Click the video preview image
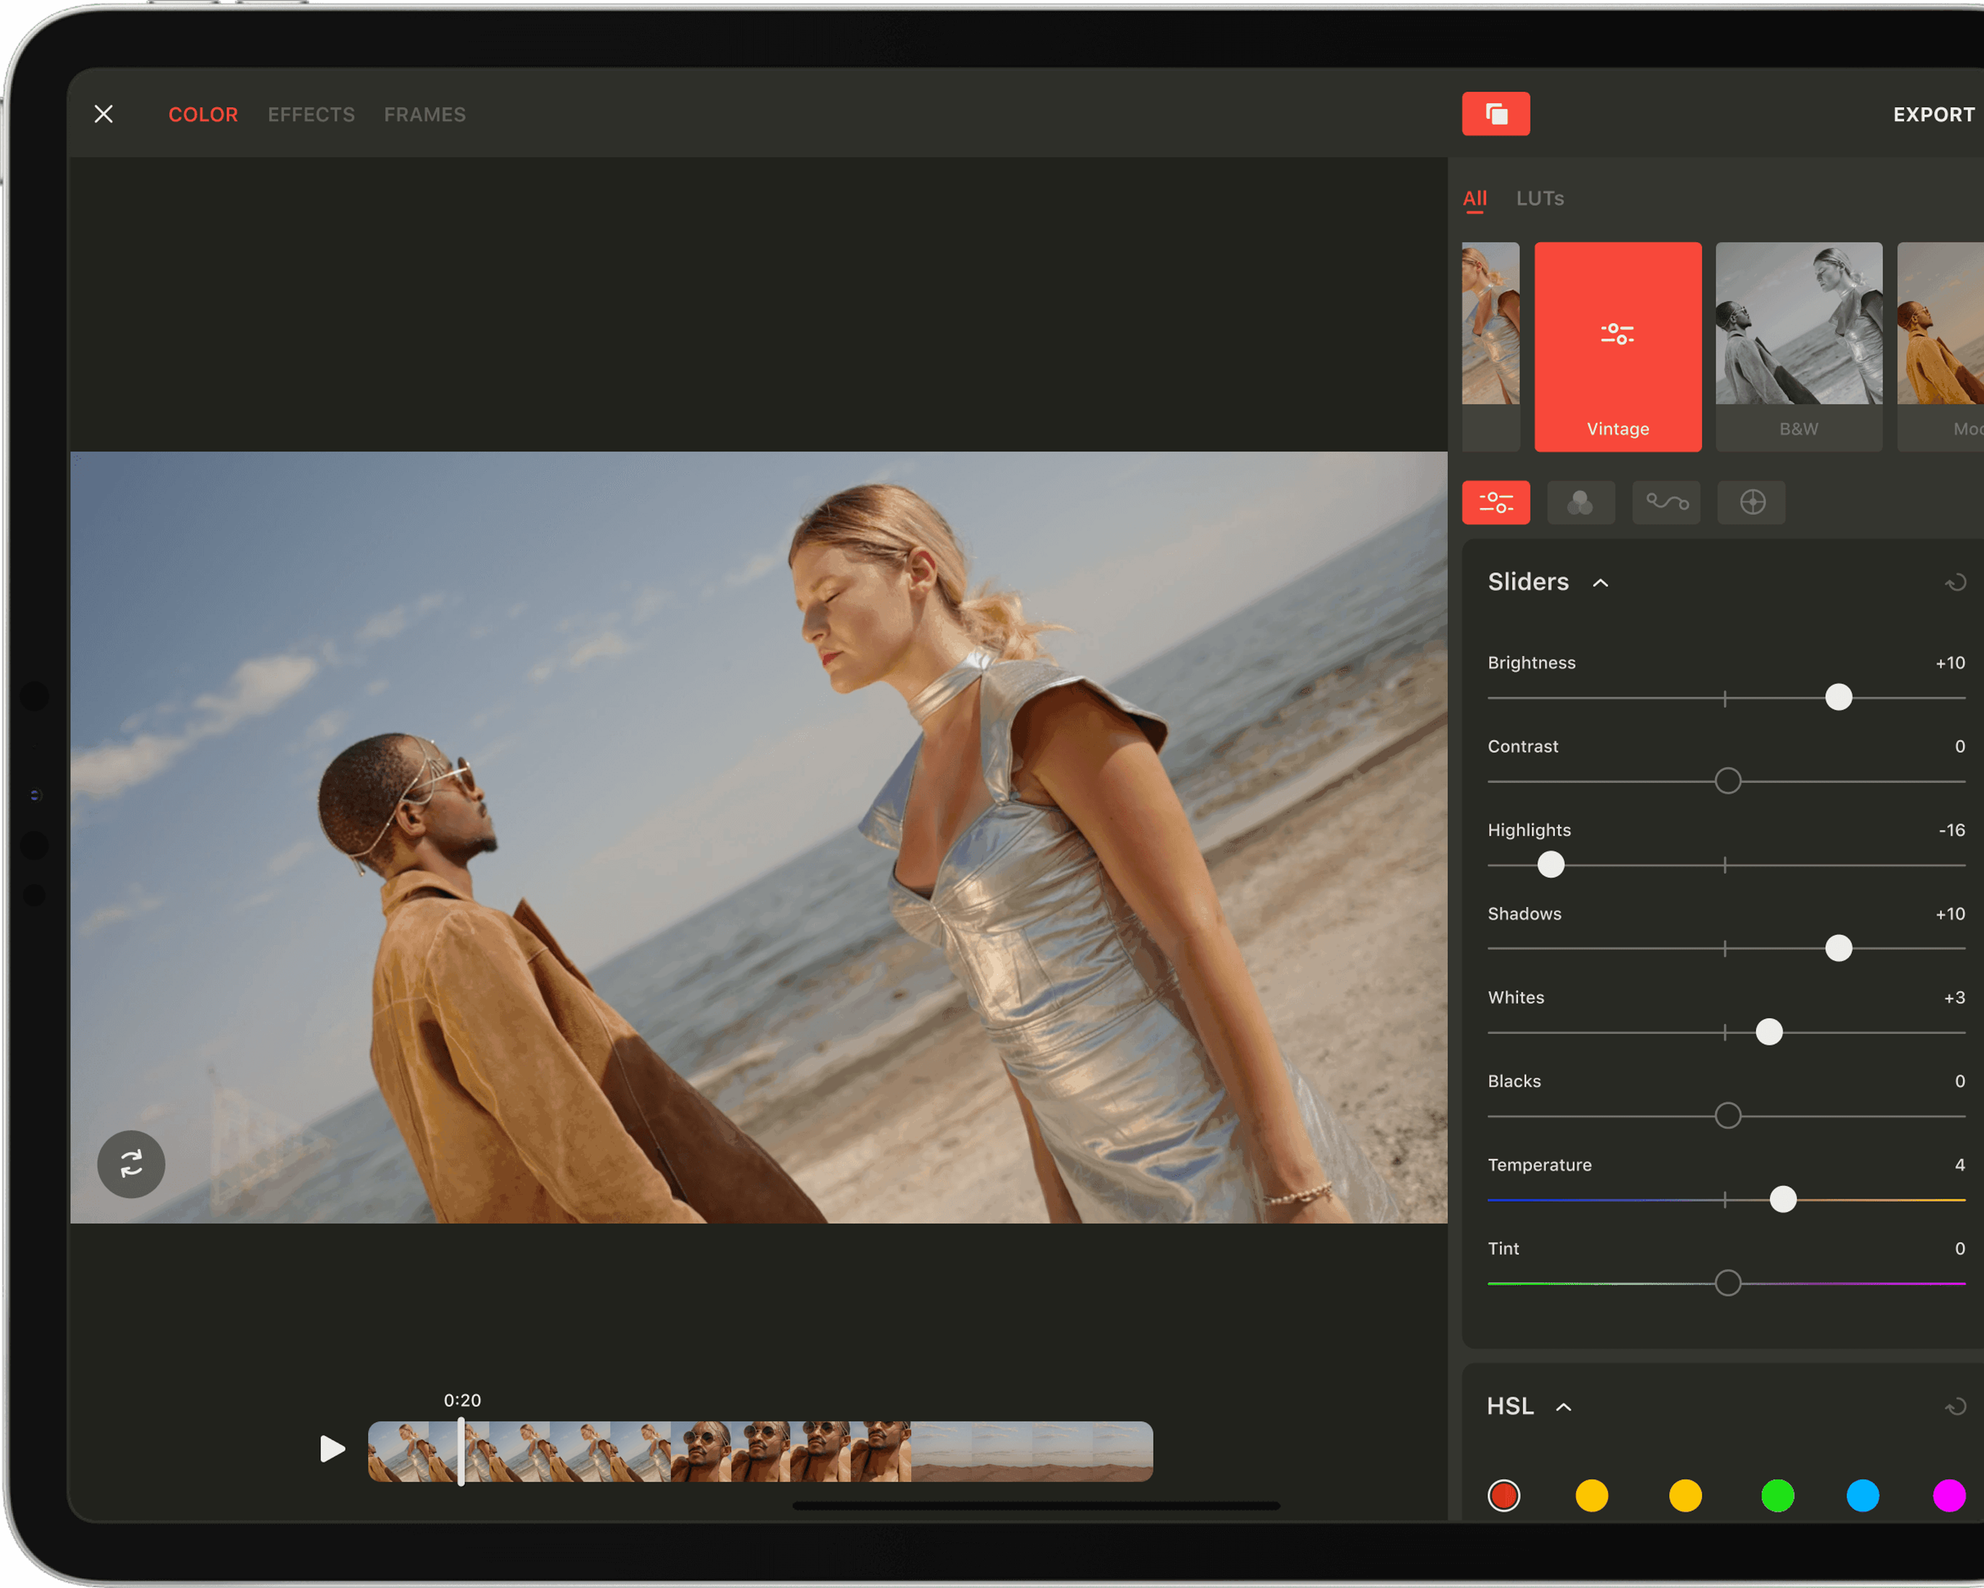Viewport: 1984px width, 1588px height. coord(759,837)
